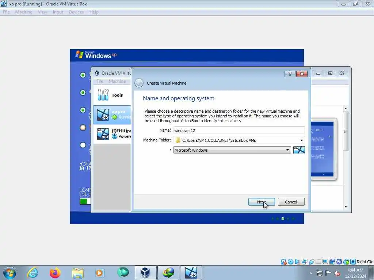374x280 pixels.
Task: Click the scrollbar's down arrow in the Manager
Action: coord(346,207)
